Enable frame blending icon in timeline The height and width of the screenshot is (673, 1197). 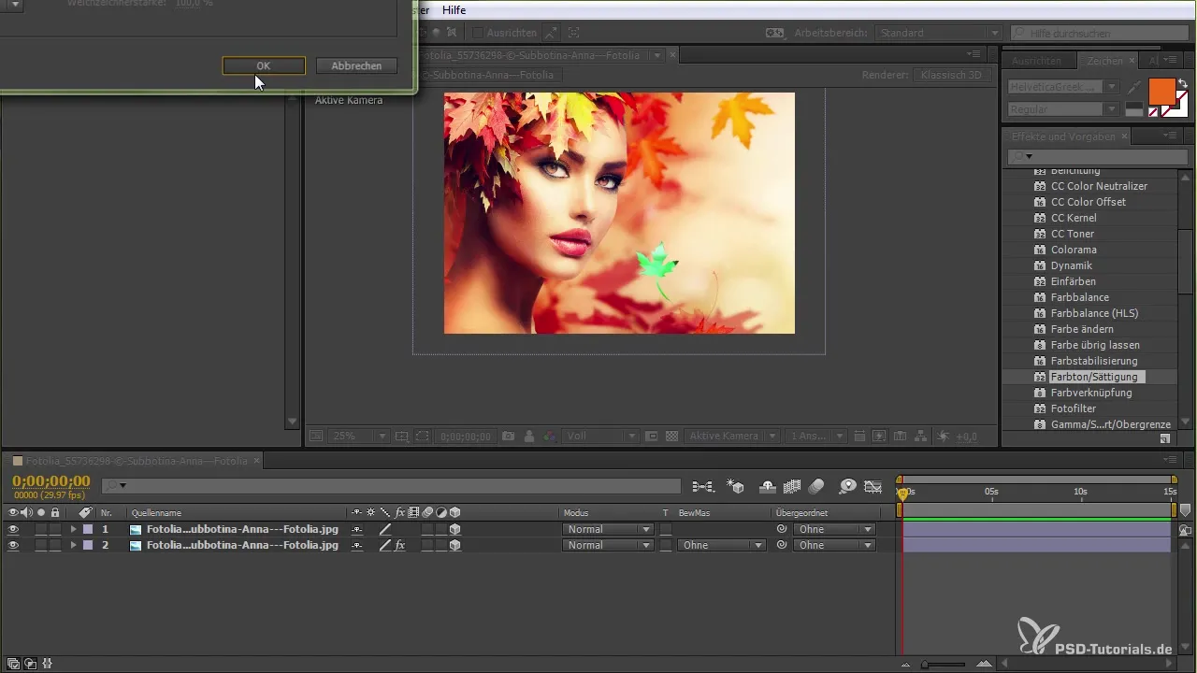[x=792, y=486]
